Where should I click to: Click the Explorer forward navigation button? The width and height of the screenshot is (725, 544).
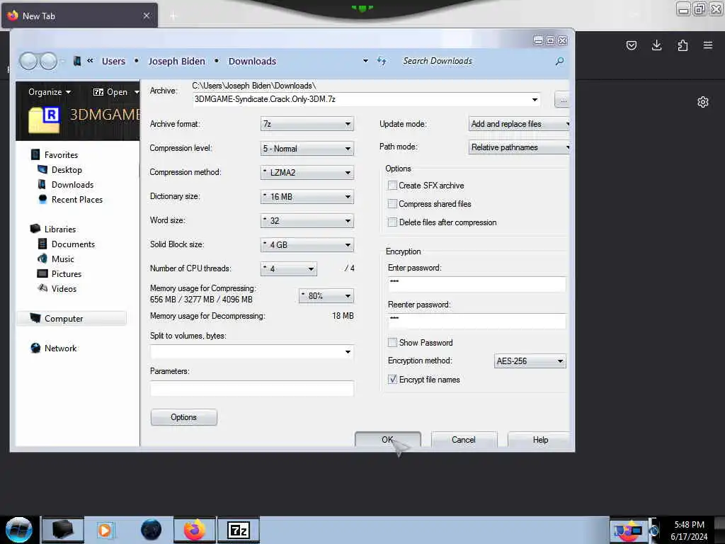(49, 61)
